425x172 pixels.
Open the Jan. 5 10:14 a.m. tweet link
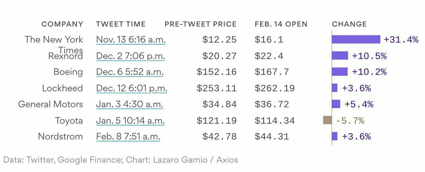(x=130, y=120)
